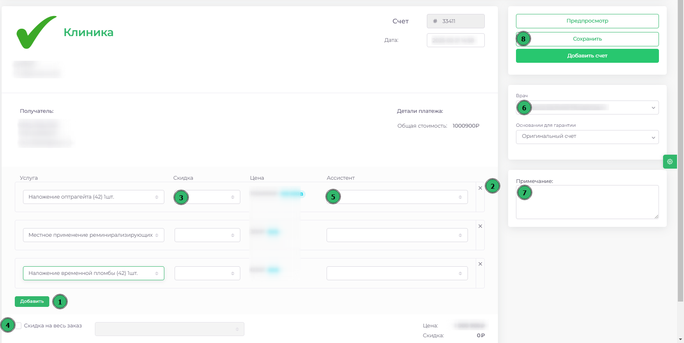684x343 pixels.
Task: Click the Предпросмотр button
Action: [587, 21]
